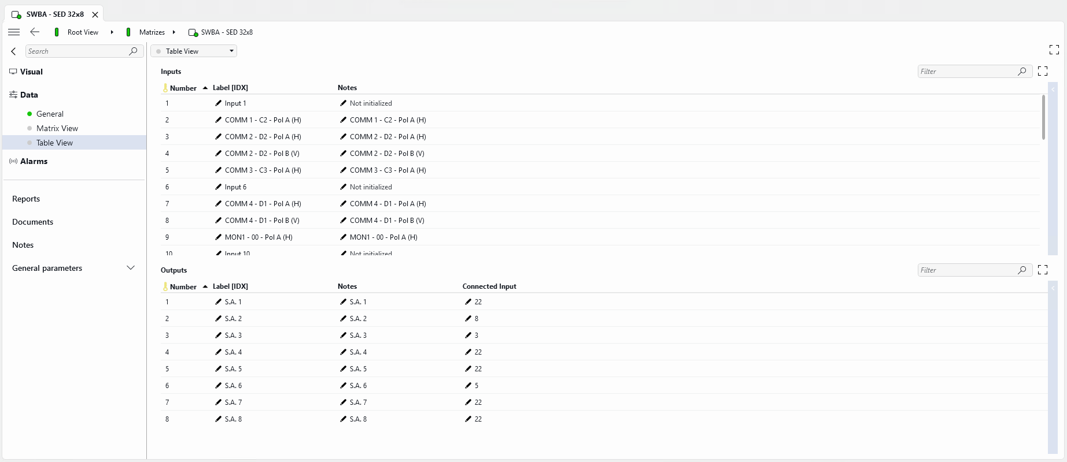Screen dimensions: 1067x462
Task: Edit notes pencil of MON1 - 00 - Pol A (H)
Action: coord(343,237)
